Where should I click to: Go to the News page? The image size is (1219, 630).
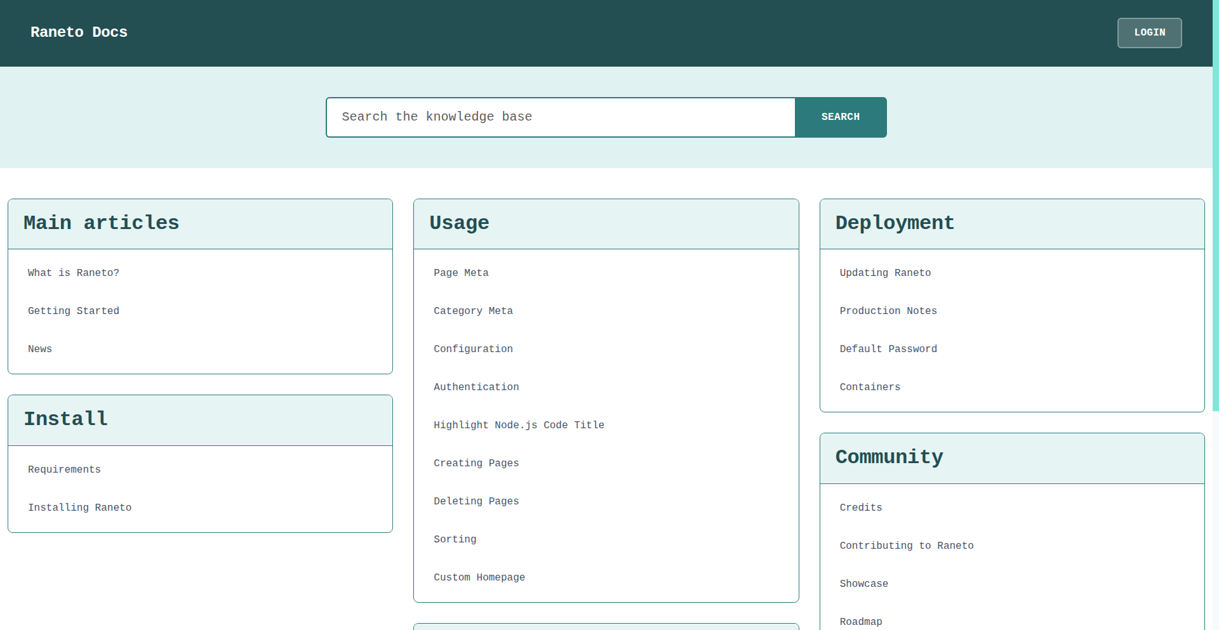coord(40,349)
